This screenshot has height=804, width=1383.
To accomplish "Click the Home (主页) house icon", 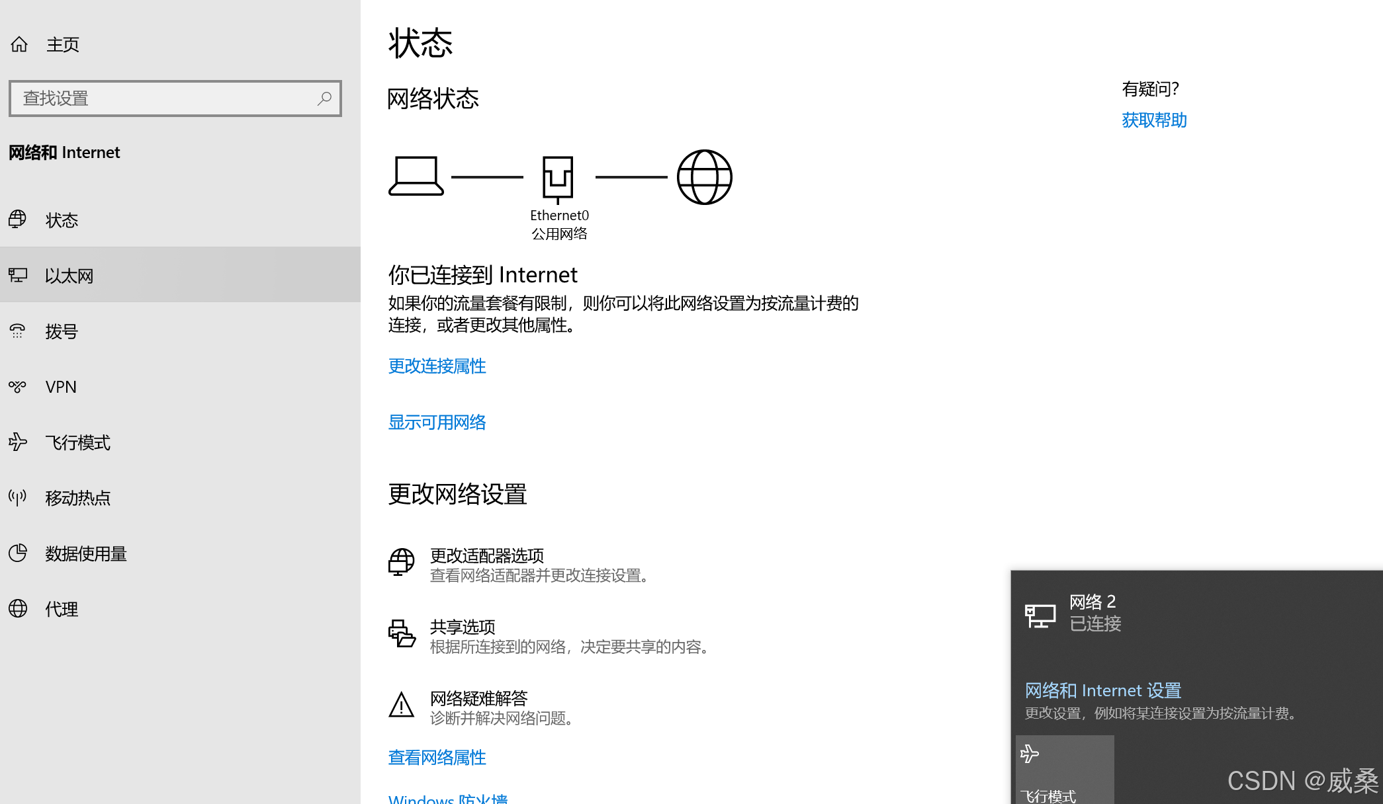I will 19,44.
